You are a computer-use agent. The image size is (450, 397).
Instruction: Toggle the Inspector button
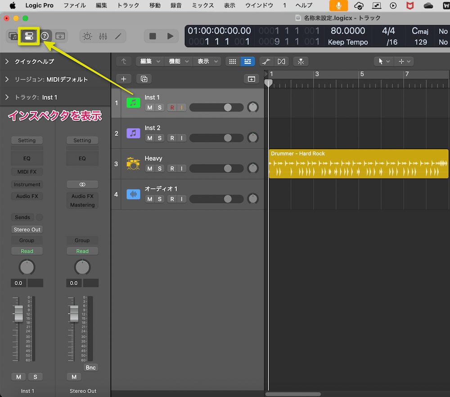pos(29,36)
